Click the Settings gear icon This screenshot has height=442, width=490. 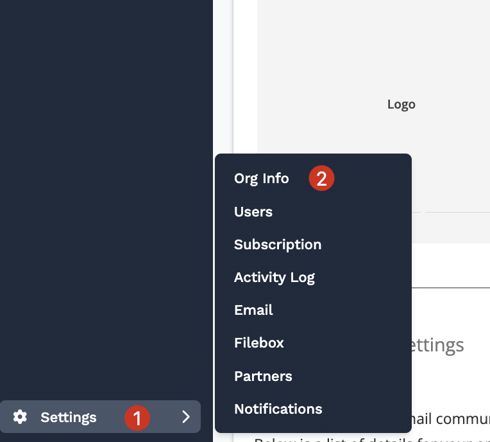click(x=21, y=417)
